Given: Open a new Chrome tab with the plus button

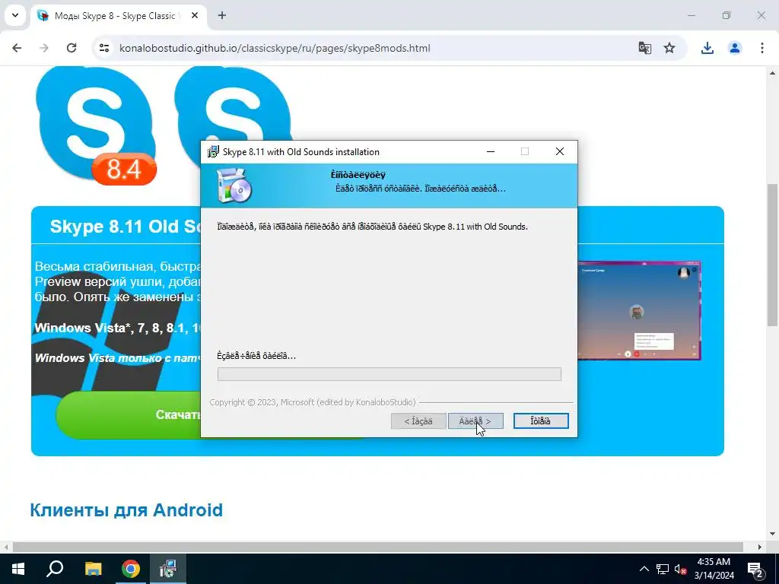Looking at the screenshot, I should point(222,16).
